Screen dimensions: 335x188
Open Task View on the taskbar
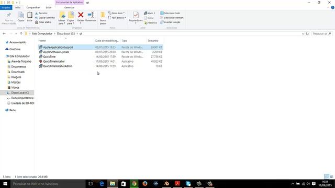pyautogui.click(x=91, y=183)
